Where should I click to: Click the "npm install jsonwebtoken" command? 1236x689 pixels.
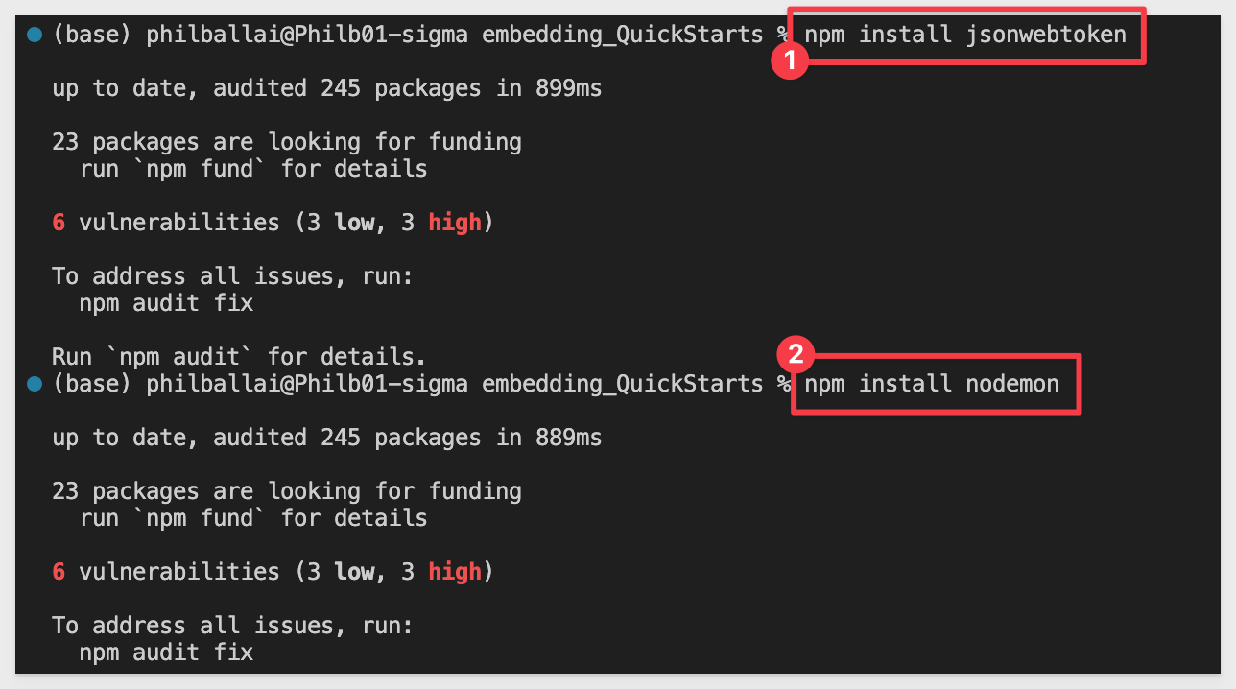pyautogui.click(x=965, y=36)
